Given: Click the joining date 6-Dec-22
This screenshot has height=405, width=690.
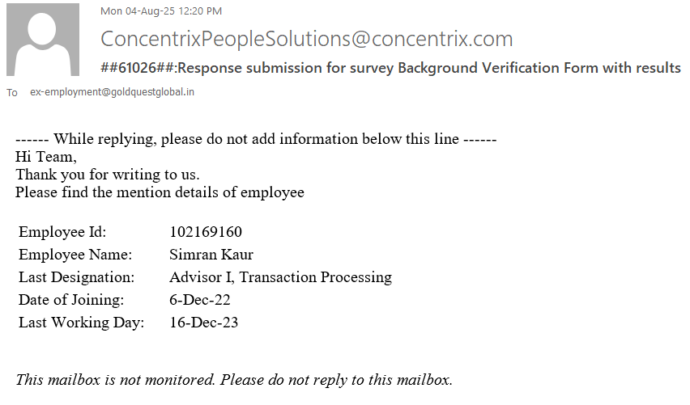Looking at the screenshot, I should click(200, 300).
